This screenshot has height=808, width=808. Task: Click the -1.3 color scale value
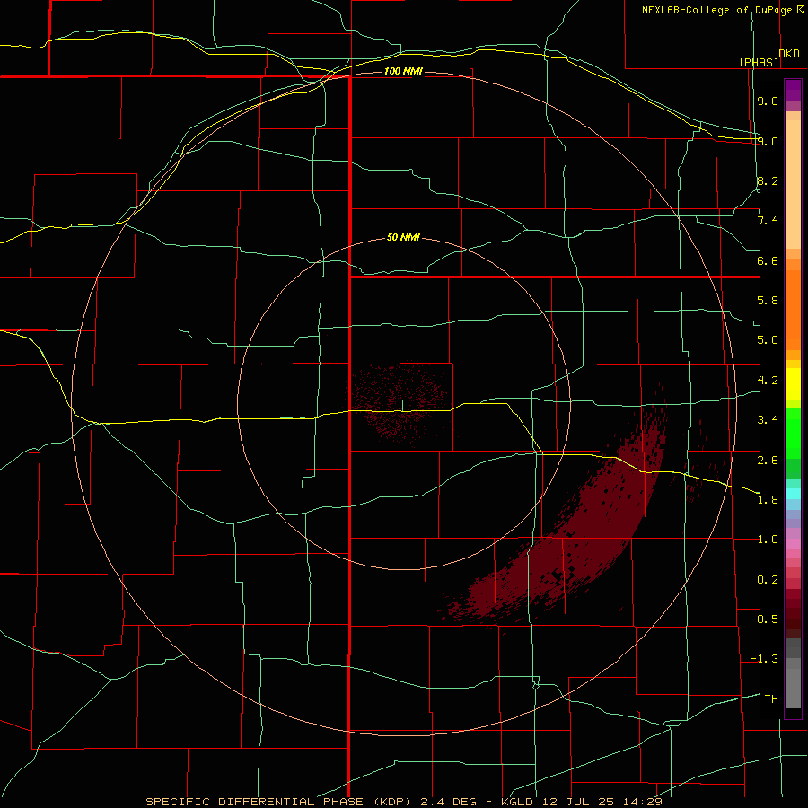pyautogui.click(x=764, y=659)
